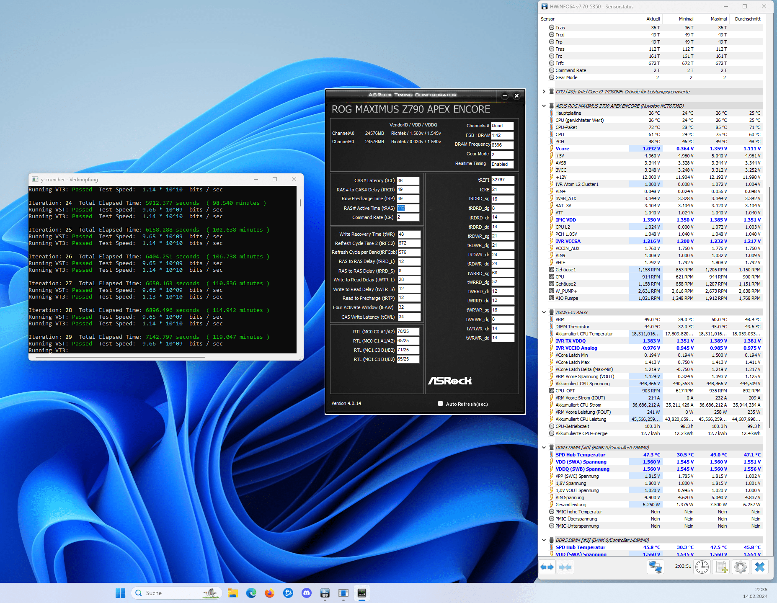This screenshot has height=603, width=777.
Task: Click the Maximal column header
Action: tap(712, 19)
